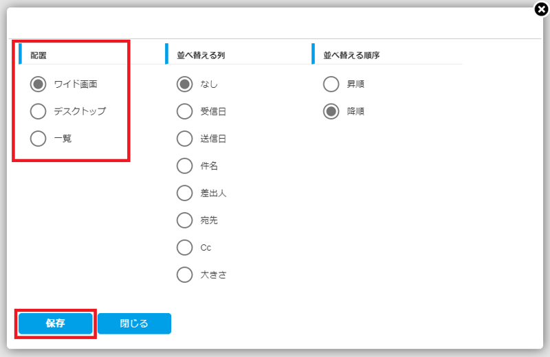Click the 並べ替える列 section heading

(196, 55)
